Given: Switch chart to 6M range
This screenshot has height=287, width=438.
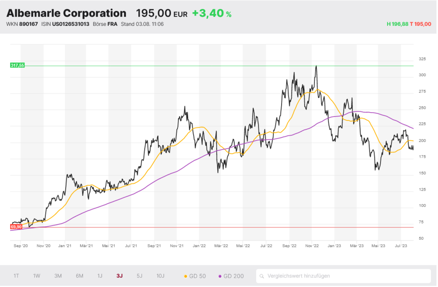Looking at the screenshot, I should [x=80, y=276].
